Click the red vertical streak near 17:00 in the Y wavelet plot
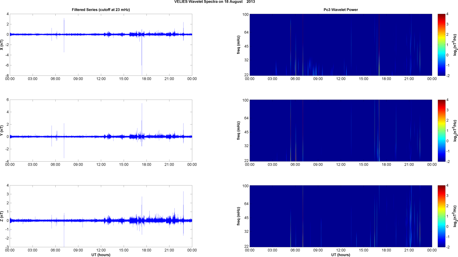The image size is (458, 257). click(x=379, y=130)
